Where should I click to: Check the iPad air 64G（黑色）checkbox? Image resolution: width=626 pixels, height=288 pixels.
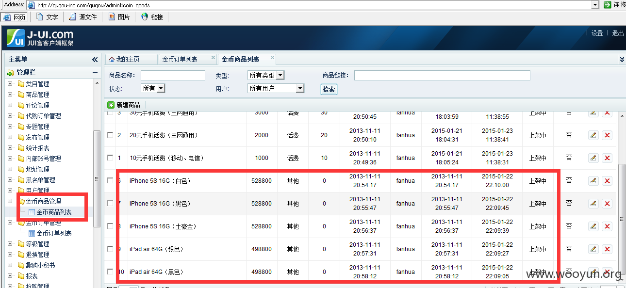click(x=110, y=272)
